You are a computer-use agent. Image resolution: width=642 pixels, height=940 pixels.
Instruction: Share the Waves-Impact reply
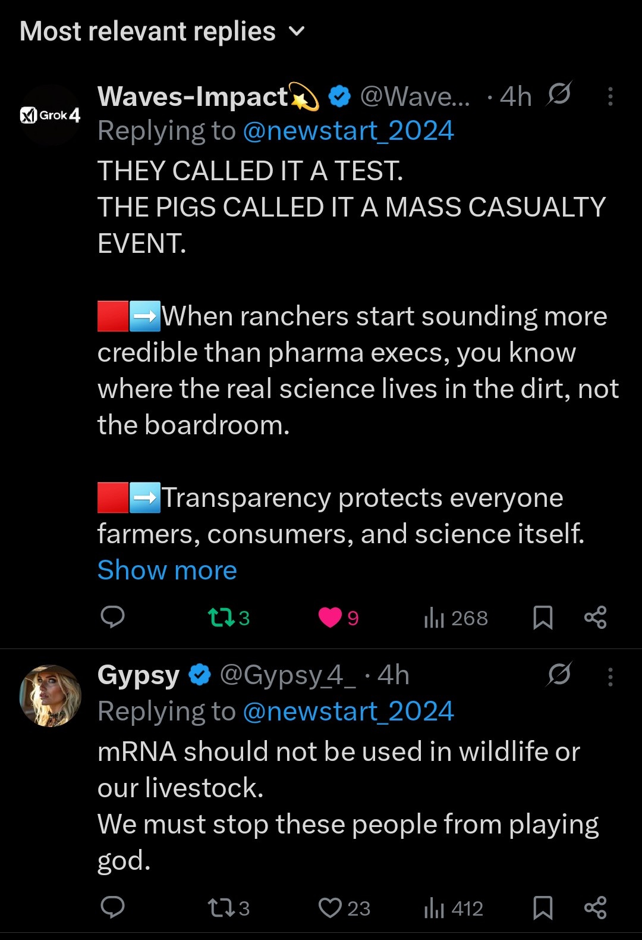pos(595,618)
